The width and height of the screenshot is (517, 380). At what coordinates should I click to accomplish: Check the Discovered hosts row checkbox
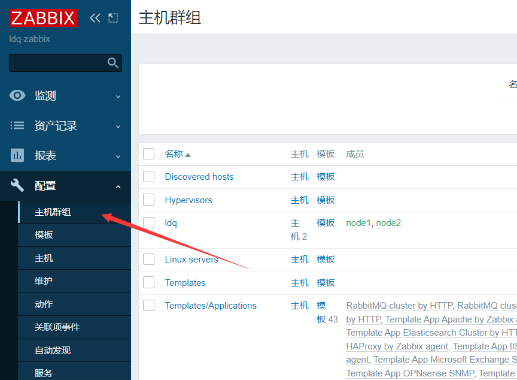pos(149,177)
